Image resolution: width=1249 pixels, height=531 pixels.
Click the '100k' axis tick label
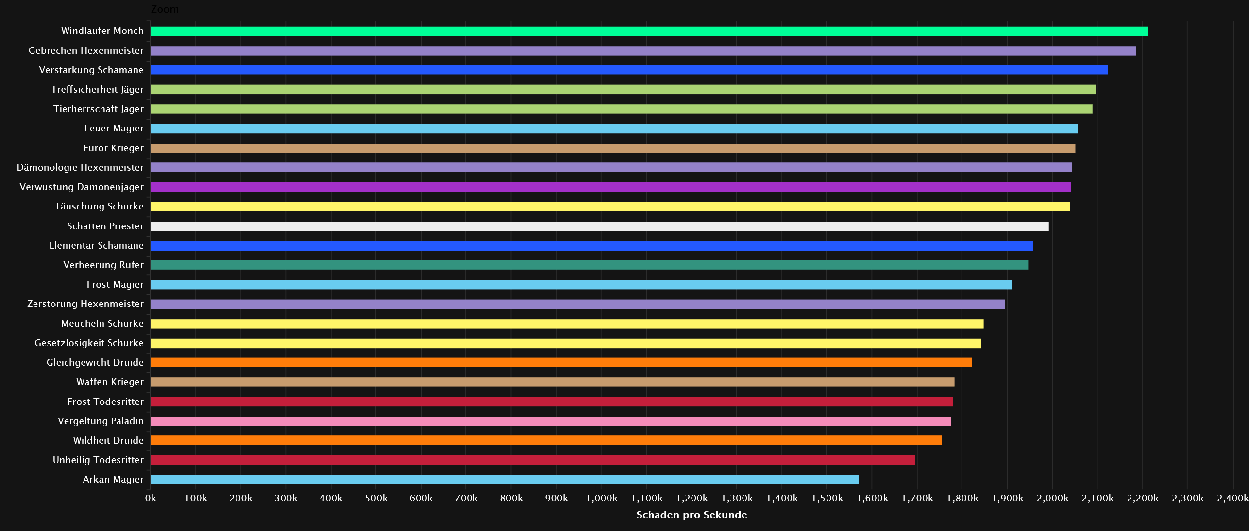(196, 498)
